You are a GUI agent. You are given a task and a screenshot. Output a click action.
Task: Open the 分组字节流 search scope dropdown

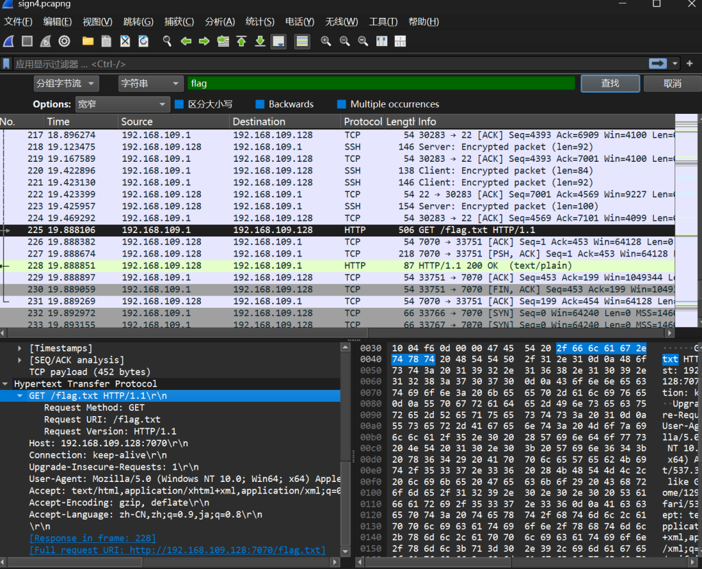66,84
